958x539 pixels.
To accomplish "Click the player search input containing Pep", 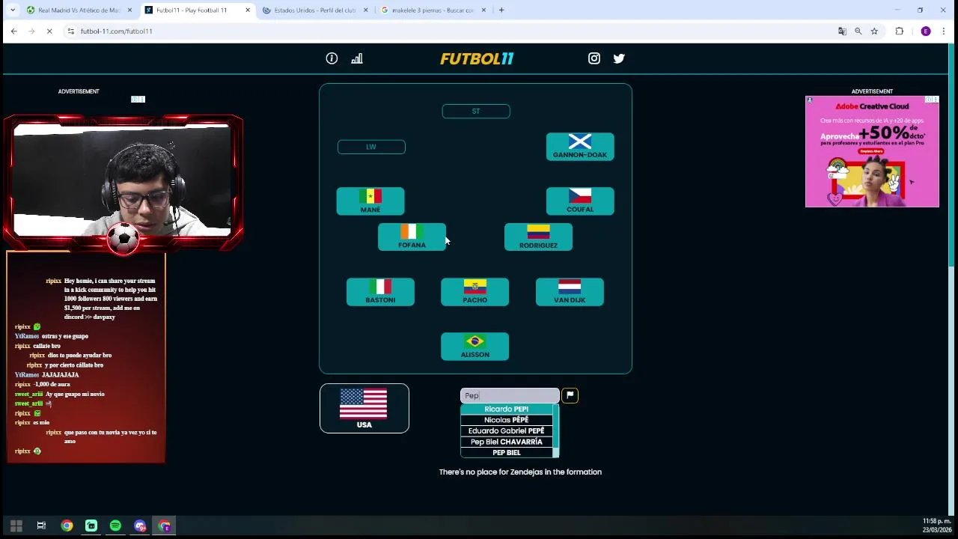I will click(510, 395).
